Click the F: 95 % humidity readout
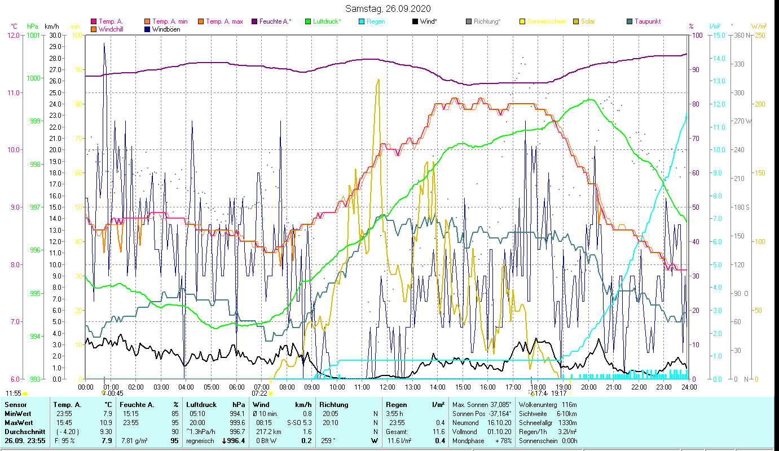 coord(64,441)
